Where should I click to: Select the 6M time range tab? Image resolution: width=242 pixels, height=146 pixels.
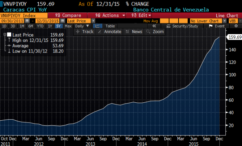pyautogui.click(x=30, y=26)
